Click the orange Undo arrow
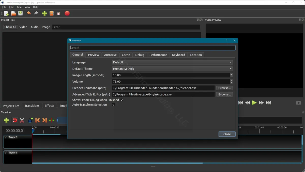305x172 pixels. click(x=29, y=13)
